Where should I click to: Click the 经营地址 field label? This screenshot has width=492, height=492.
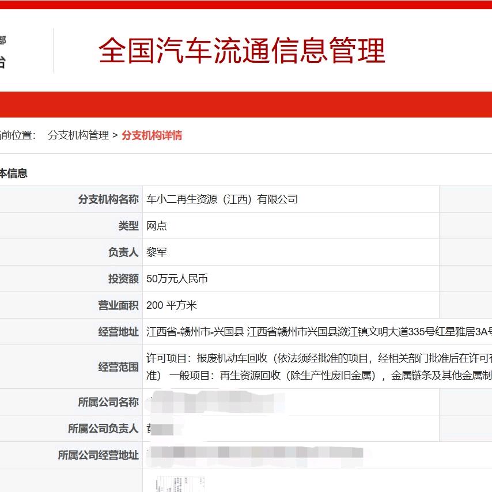(x=118, y=332)
